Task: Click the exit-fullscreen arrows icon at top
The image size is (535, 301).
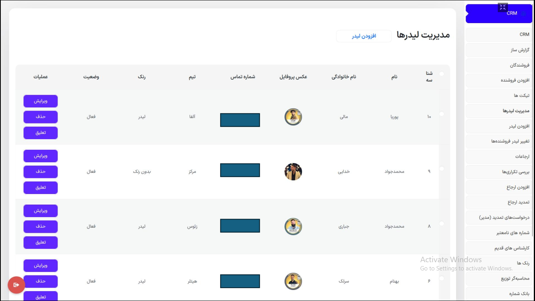Action: coord(503,7)
